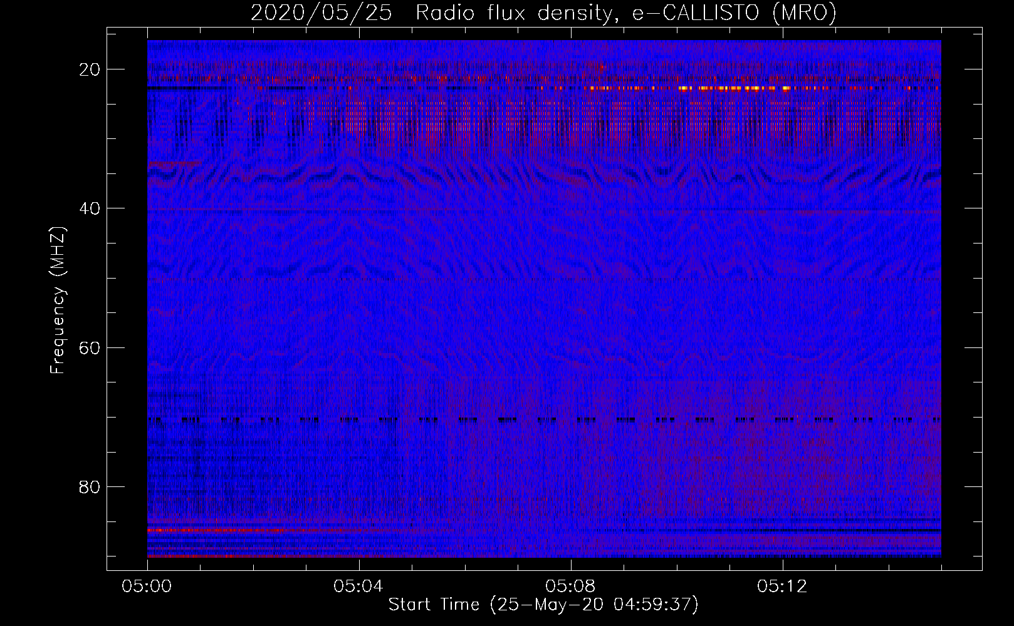
Task: Click the 05:12 time tick label
Action: [x=782, y=587]
